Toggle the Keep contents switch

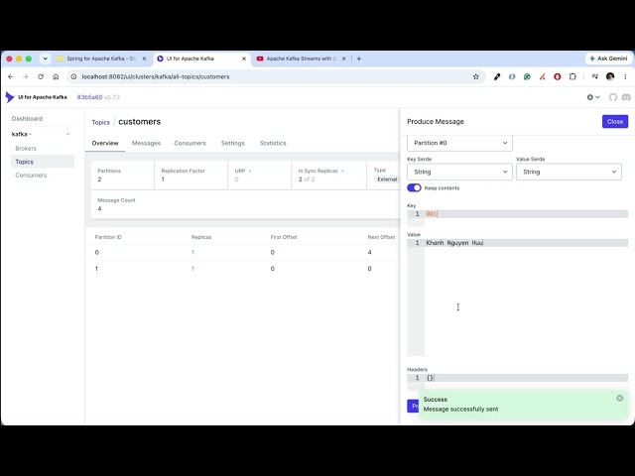pos(414,187)
